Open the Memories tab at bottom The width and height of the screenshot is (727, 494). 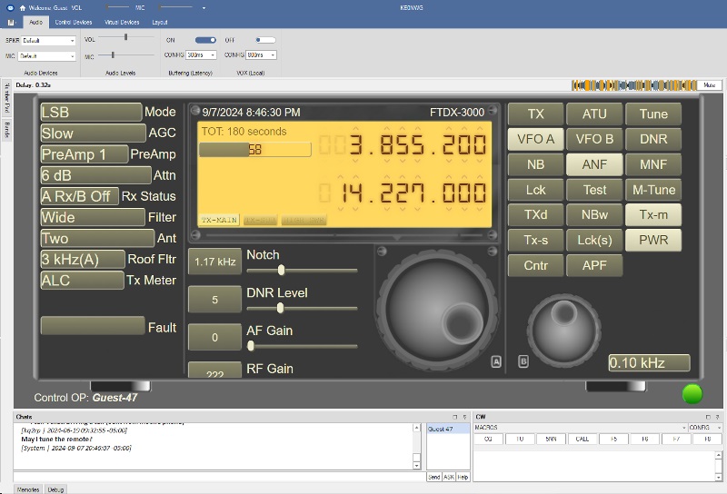[x=28, y=489]
